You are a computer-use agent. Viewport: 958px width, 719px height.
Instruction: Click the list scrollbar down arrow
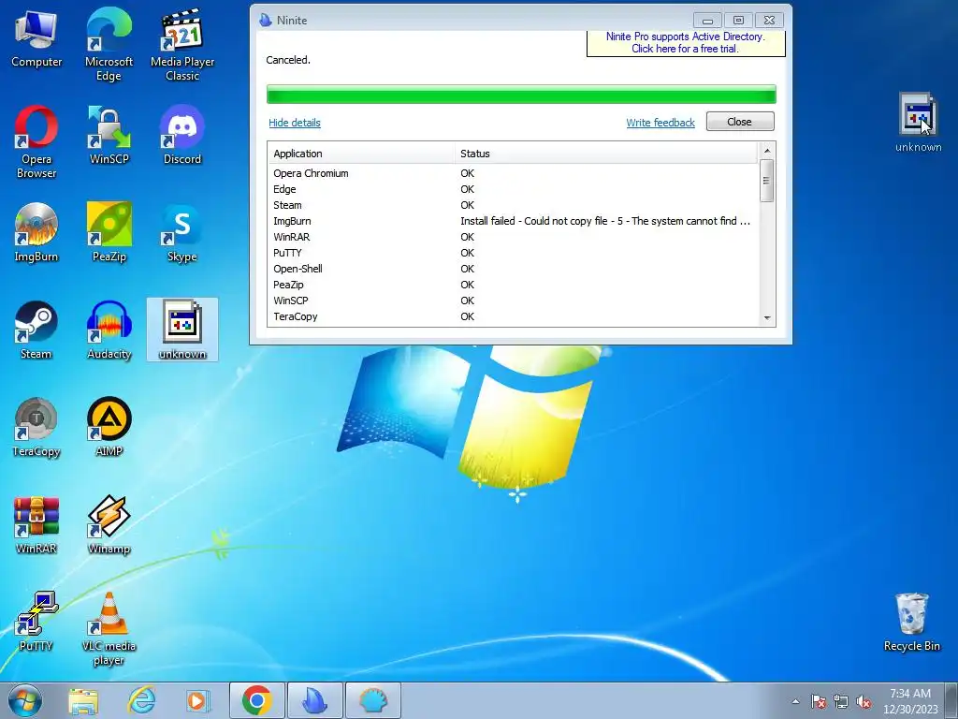[767, 318]
